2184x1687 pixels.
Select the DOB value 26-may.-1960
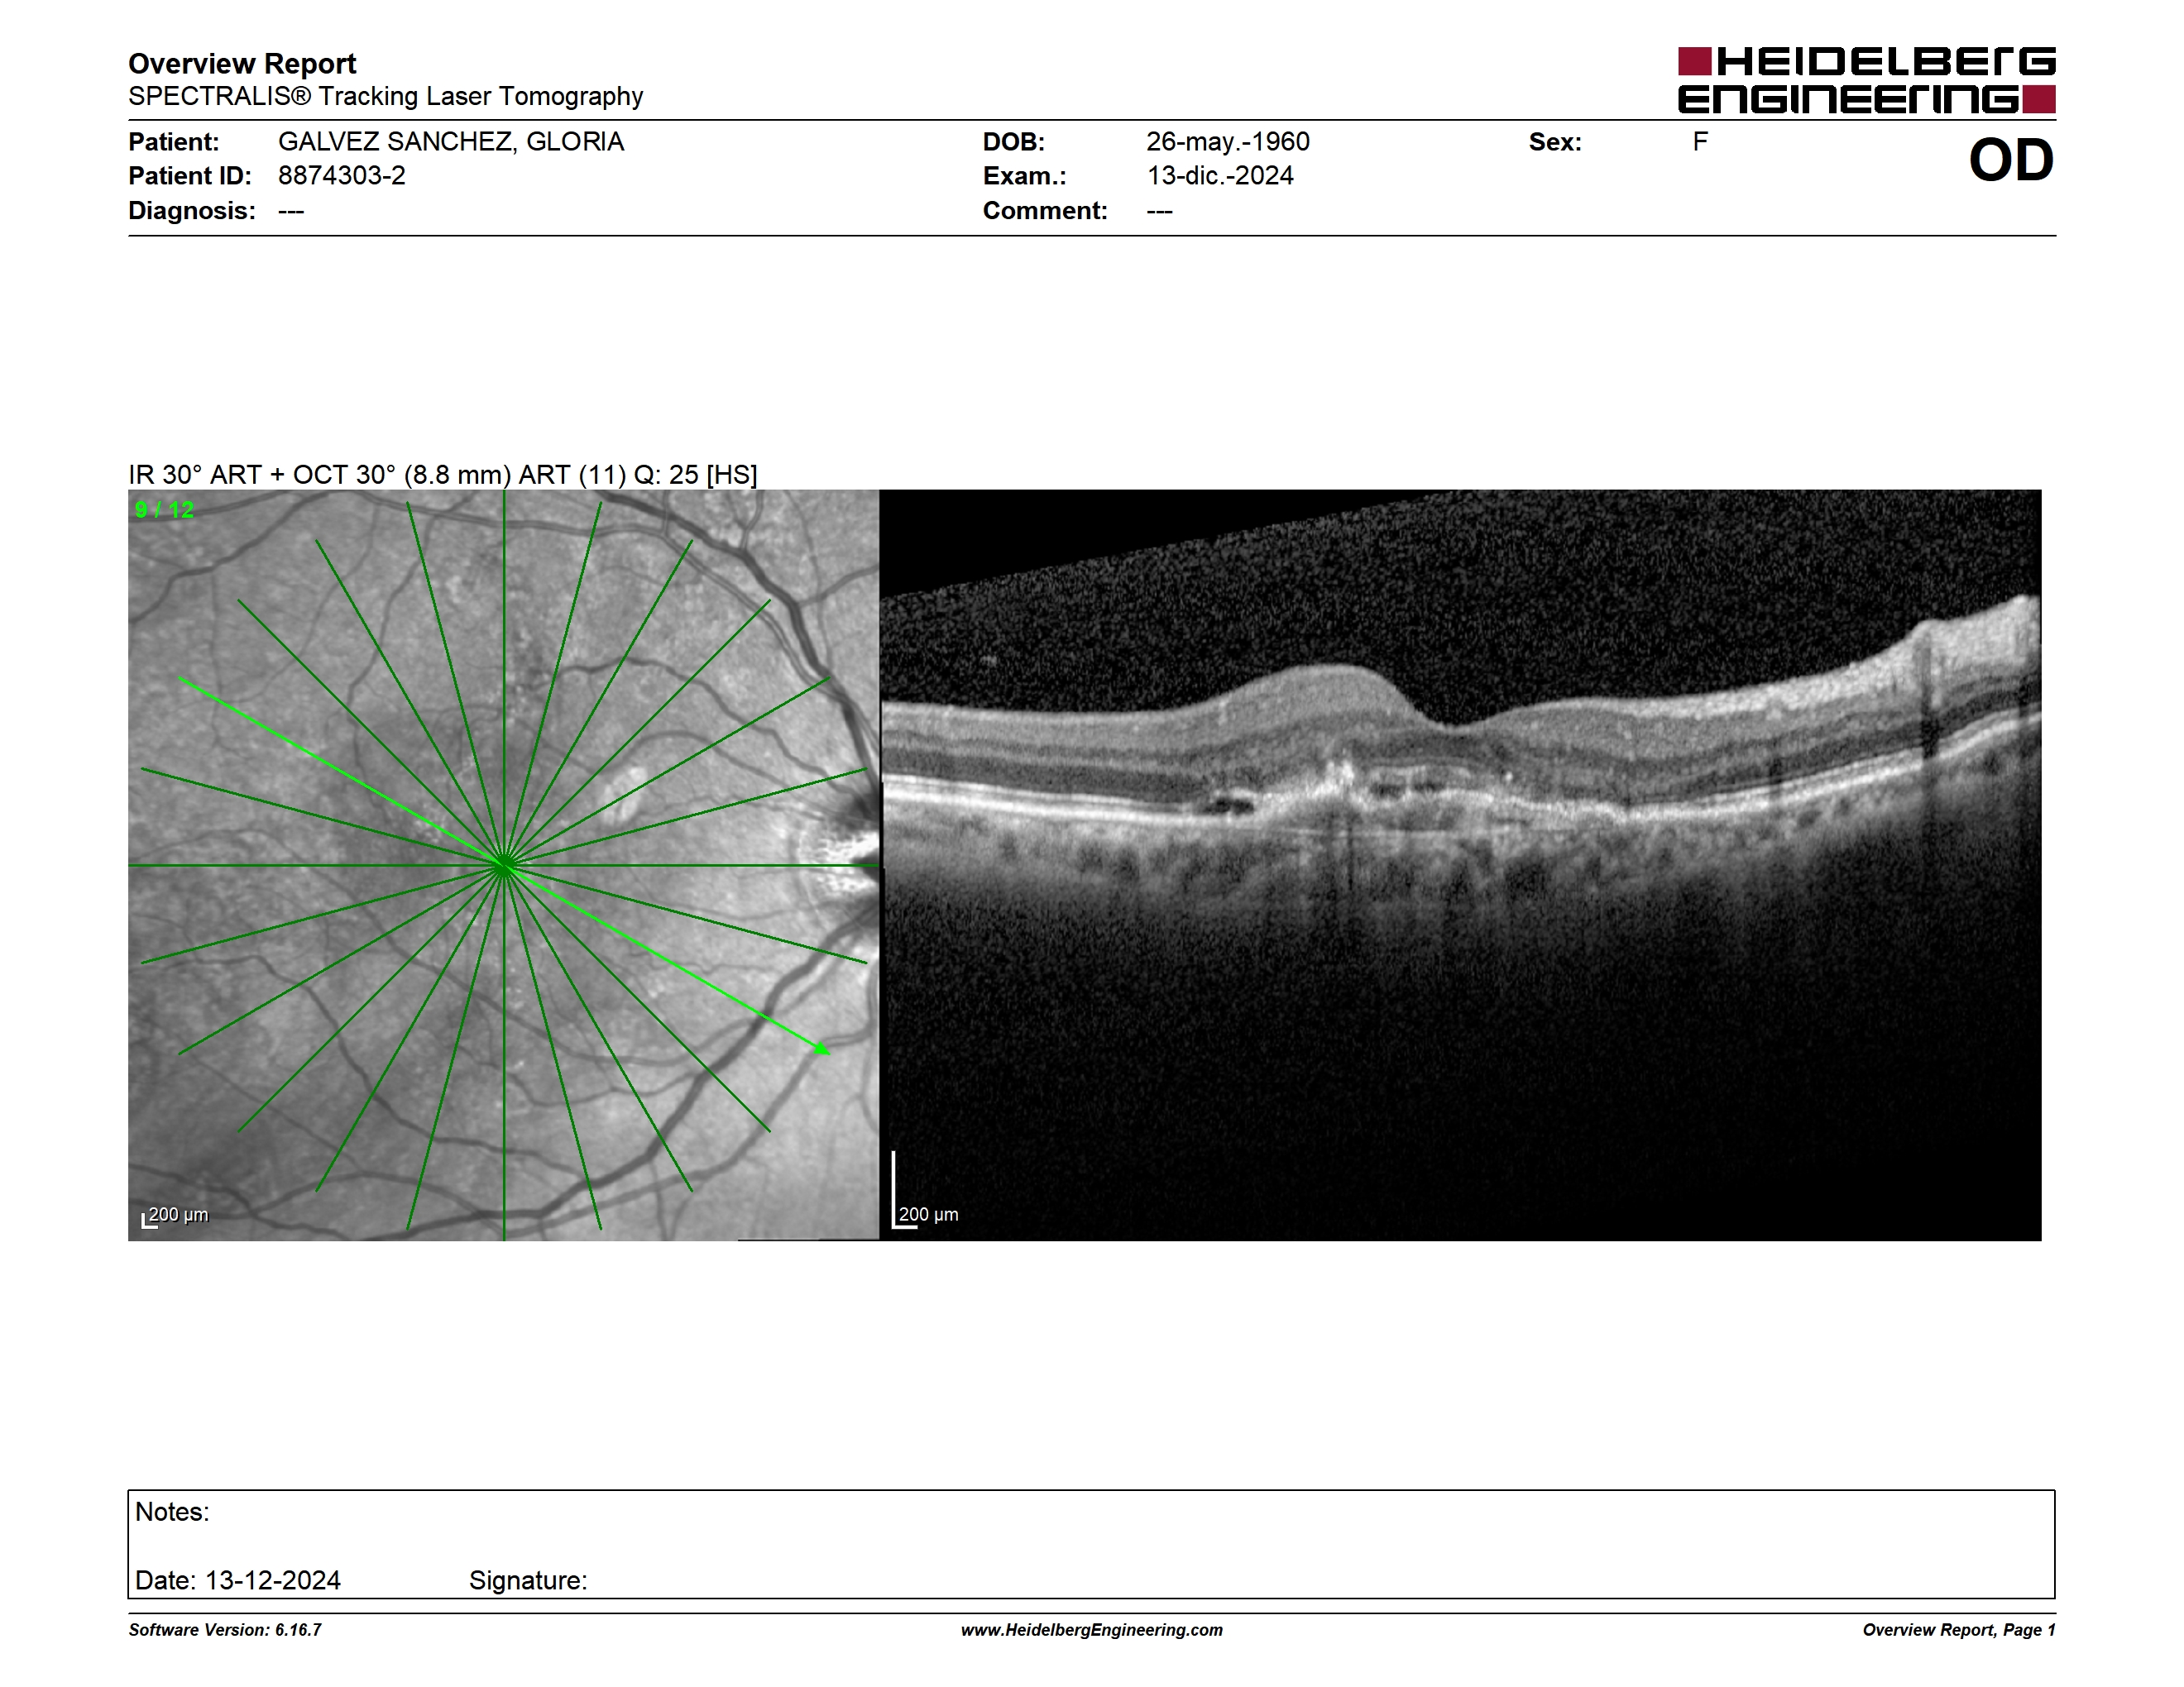coord(1228,142)
